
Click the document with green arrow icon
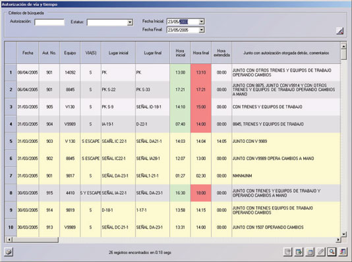(x=299, y=252)
